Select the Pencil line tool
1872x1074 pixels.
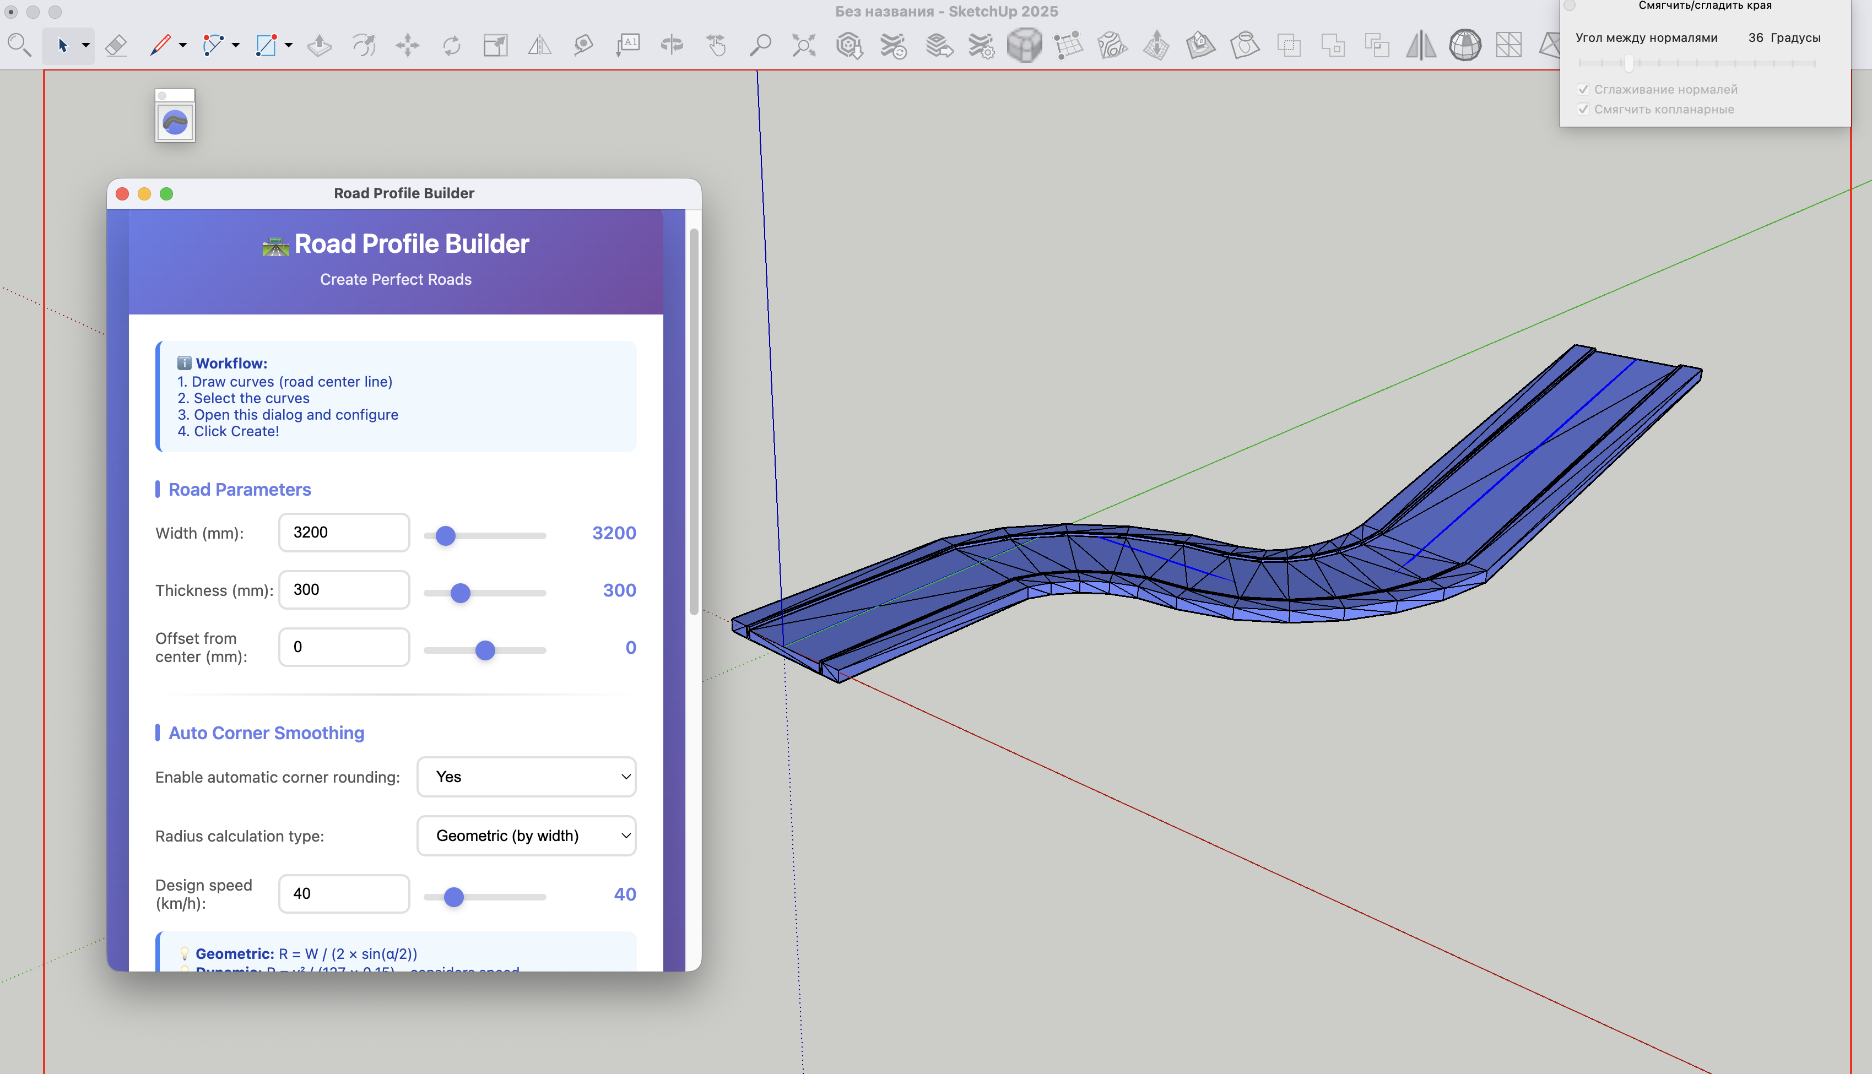click(x=160, y=46)
